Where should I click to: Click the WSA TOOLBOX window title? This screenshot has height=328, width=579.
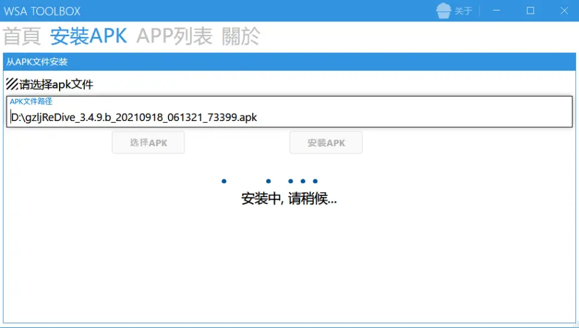[42, 11]
